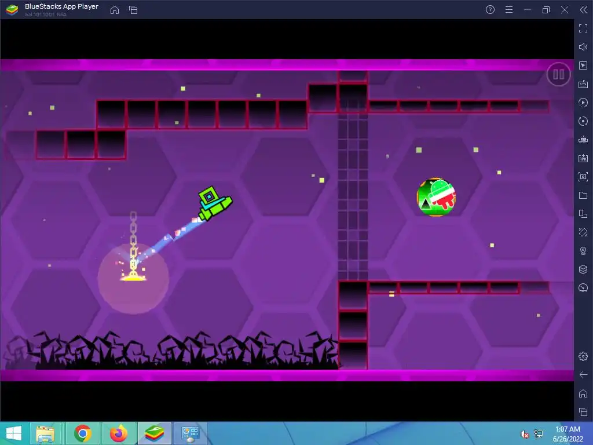Open the Windows Start menu

pyautogui.click(x=14, y=433)
